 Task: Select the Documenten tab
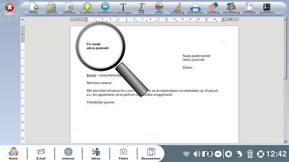point(151,154)
